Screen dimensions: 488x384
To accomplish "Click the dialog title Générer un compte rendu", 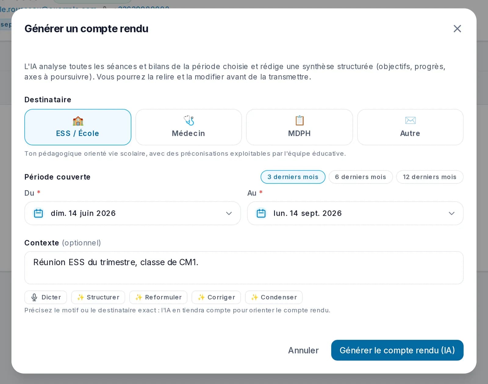I will [x=86, y=29].
